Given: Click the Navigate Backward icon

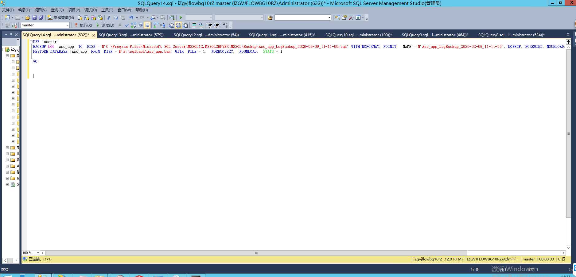Looking at the screenshot, I should (153, 18).
